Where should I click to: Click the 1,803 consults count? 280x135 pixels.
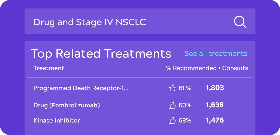[x=215, y=88]
